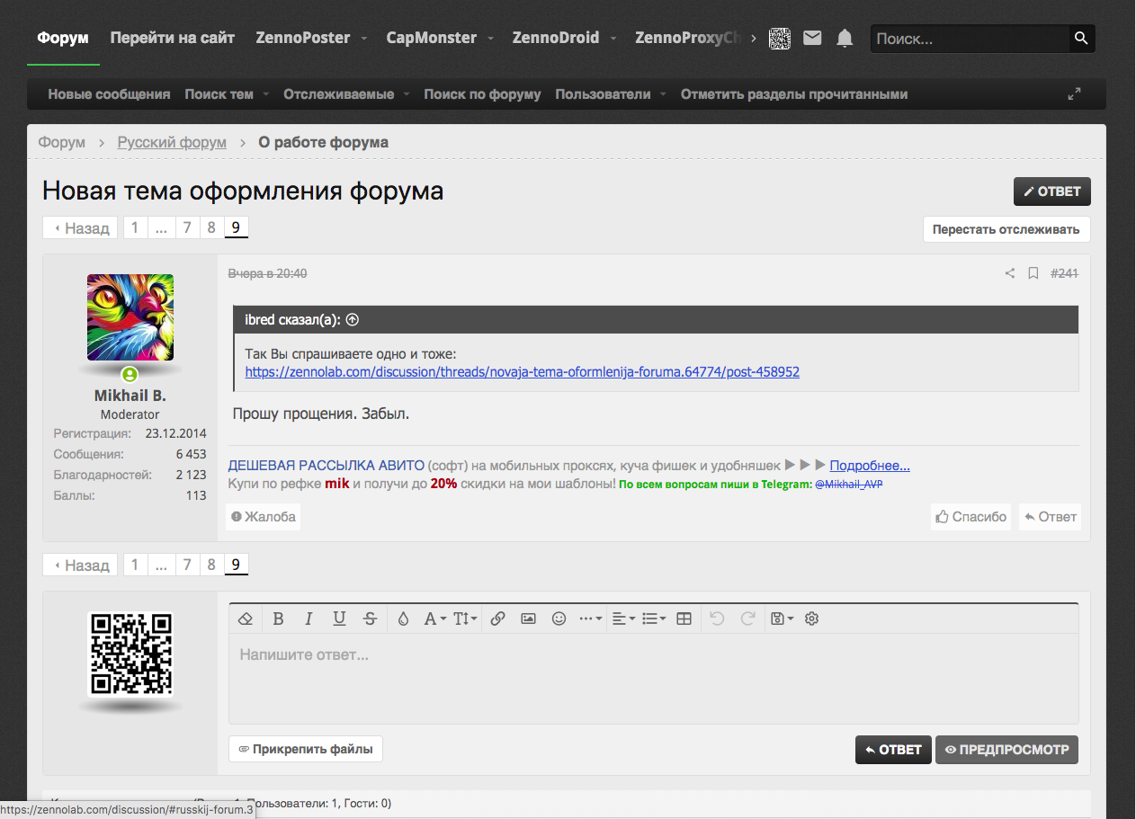The height and width of the screenshot is (819, 1136).
Task: Click the Поиск search input field
Action: point(968,39)
